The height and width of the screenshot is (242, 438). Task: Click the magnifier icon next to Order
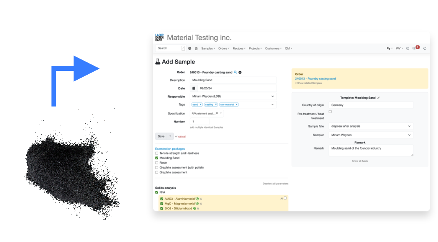point(235,72)
